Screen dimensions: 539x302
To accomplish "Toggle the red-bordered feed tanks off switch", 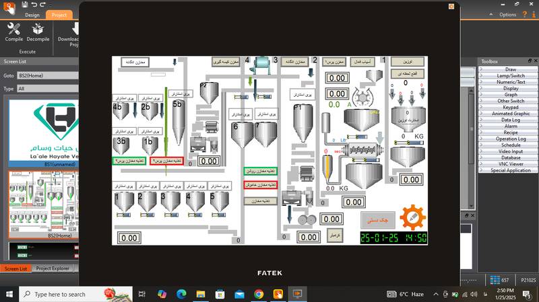I will point(260,184).
